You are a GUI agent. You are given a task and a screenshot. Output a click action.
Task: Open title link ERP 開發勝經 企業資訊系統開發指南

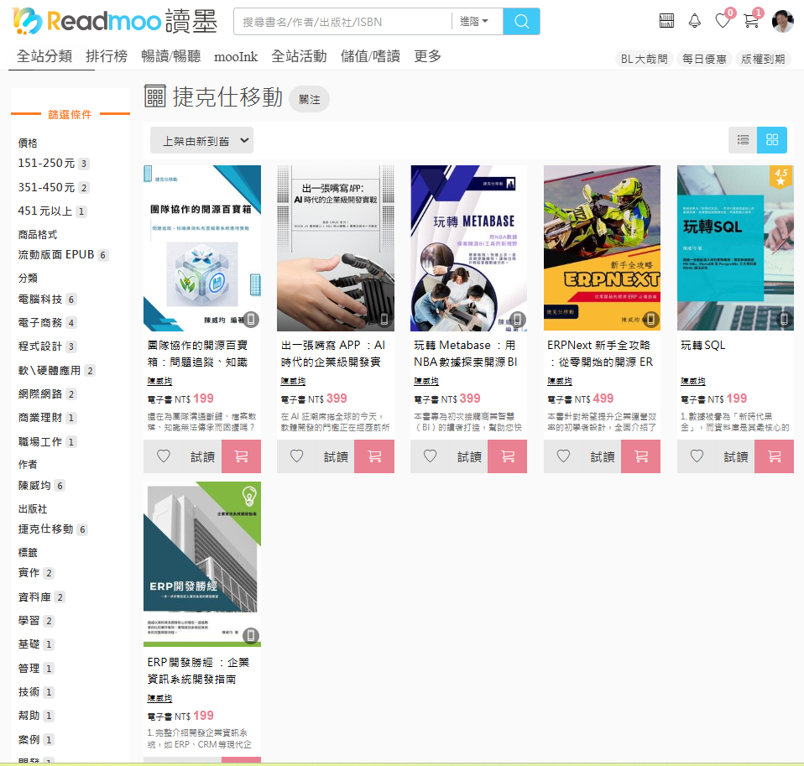(198, 670)
